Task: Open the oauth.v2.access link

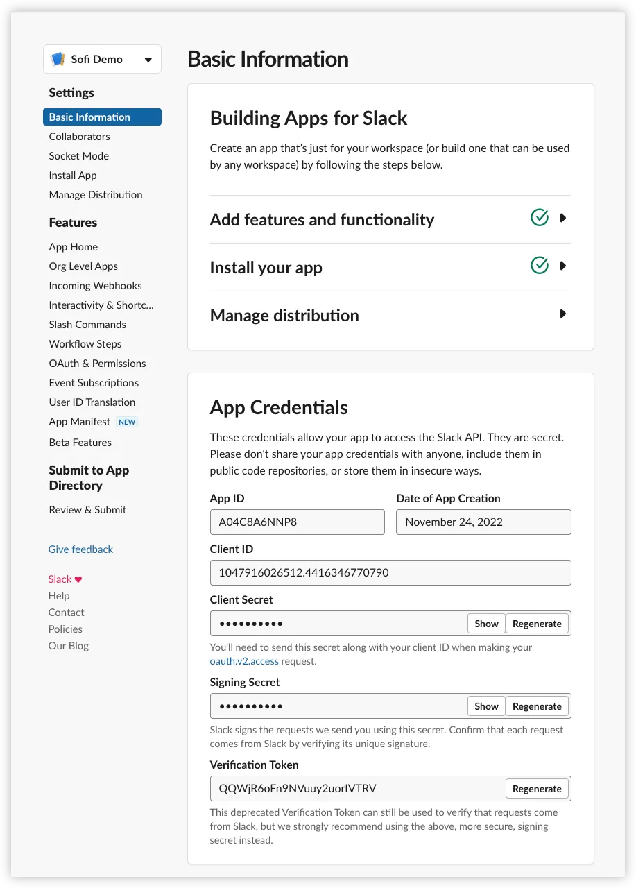Action: point(244,661)
